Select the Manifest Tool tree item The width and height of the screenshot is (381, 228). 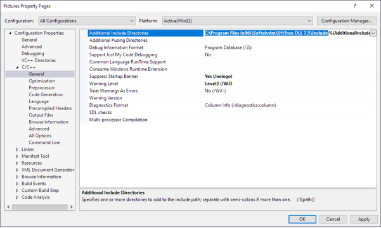36,156
